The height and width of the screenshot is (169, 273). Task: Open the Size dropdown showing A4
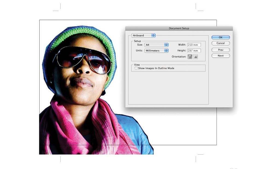point(156,45)
